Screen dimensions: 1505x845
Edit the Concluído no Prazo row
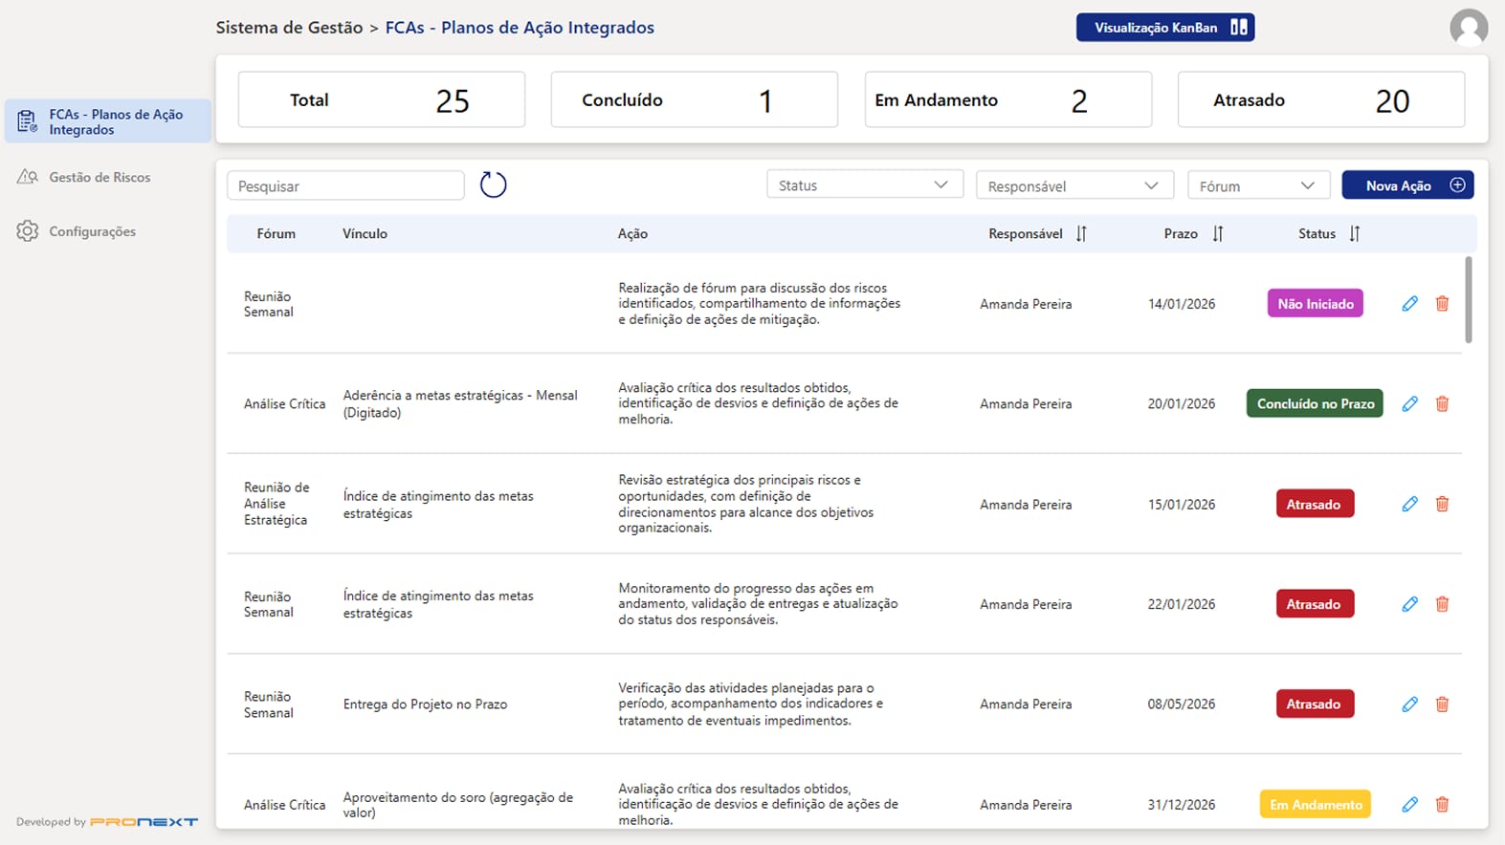[x=1409, y=403]
